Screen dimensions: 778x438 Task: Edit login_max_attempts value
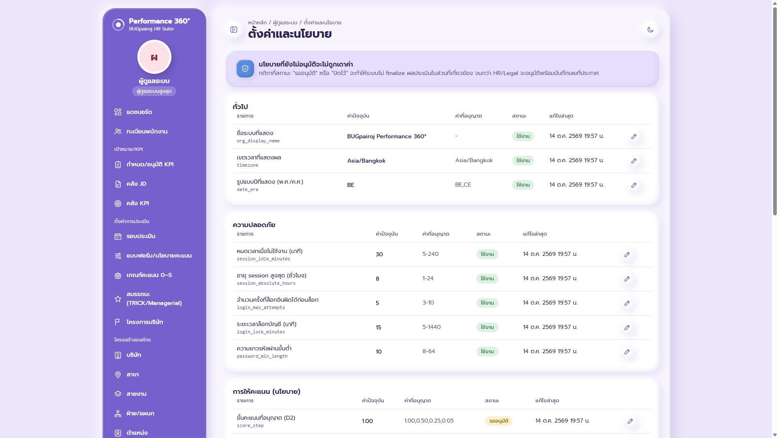[x=627, y=303]
